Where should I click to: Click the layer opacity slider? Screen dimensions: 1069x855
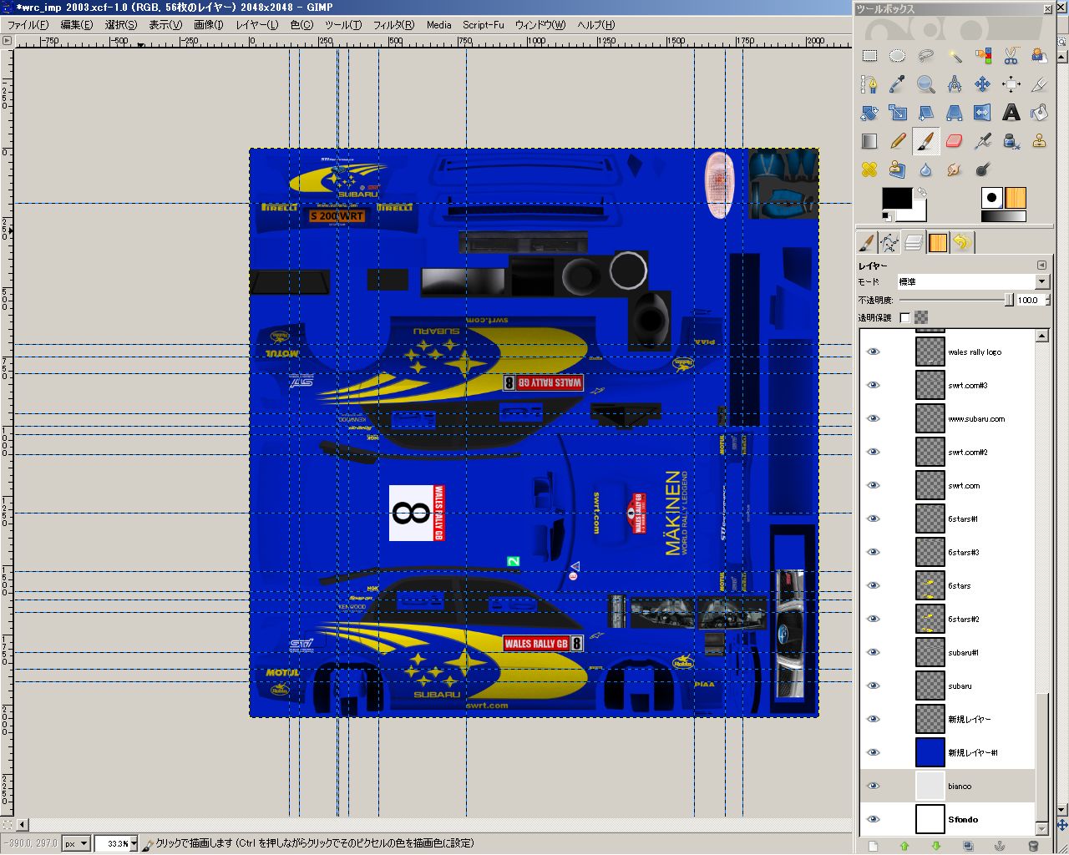[x=957, y=300]
